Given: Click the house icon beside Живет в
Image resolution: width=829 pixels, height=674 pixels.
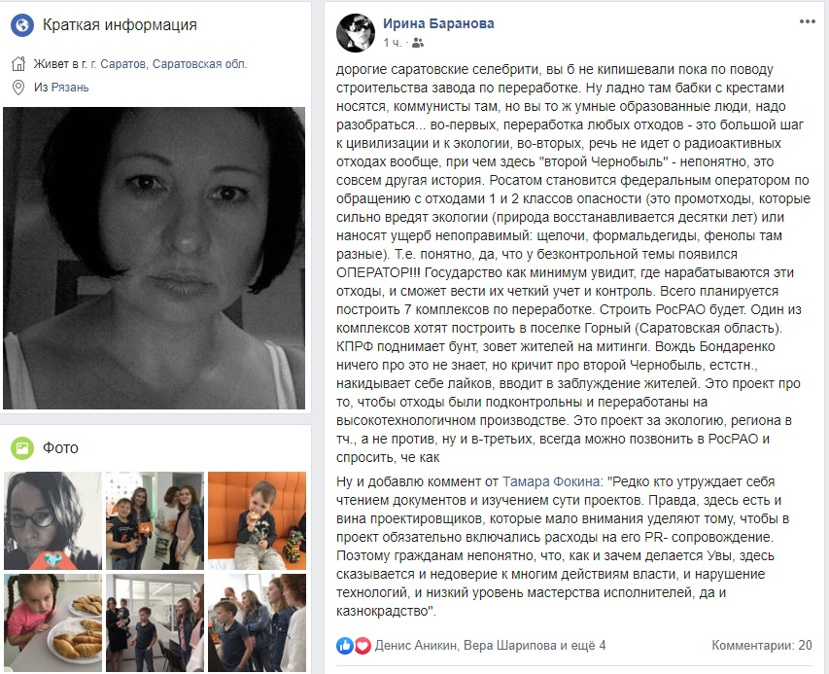Looking at the screenshot, I should (x=18, y=64).
